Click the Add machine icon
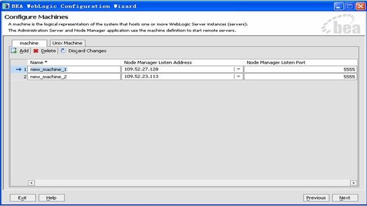Image resolution: width=367 pixels, height=206 pixels. coord(14,51)
